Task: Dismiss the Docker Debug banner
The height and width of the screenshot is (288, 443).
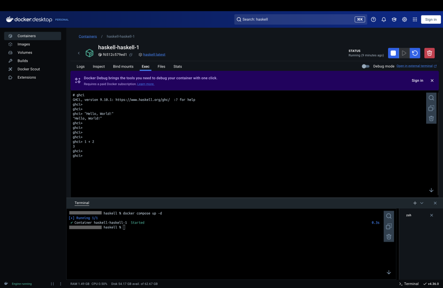Action: tap(432, 80)
